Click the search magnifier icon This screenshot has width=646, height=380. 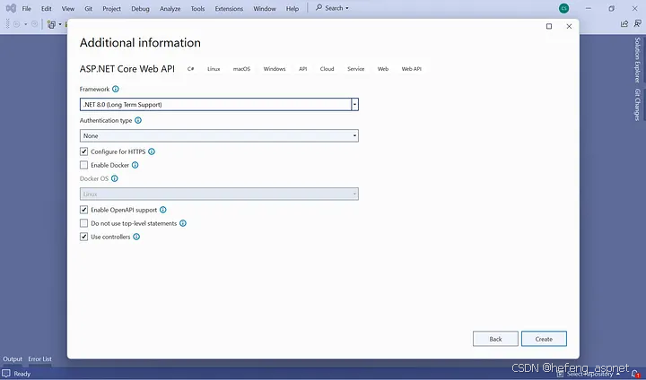click(319, 7)
